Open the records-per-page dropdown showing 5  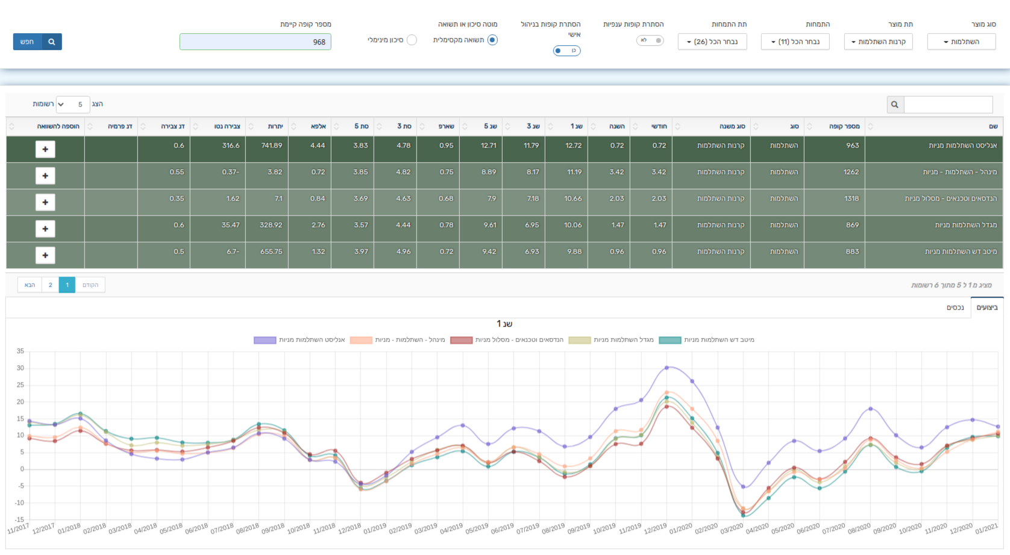[73, 104]
